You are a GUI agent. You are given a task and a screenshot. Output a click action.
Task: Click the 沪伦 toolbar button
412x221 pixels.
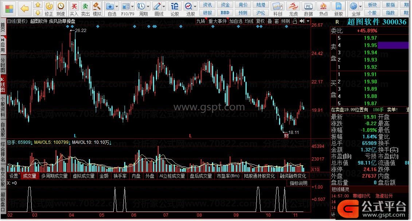point(261,13)
